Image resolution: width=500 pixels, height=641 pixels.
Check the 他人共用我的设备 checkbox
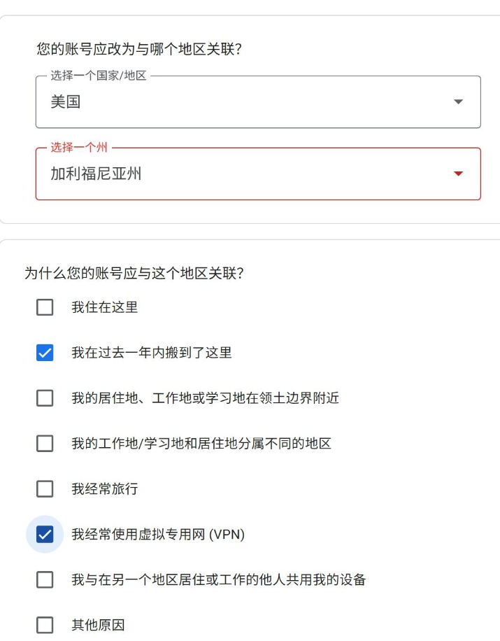45,580
